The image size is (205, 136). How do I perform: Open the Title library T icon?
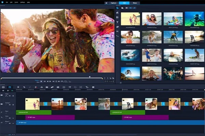click(117, 22)
